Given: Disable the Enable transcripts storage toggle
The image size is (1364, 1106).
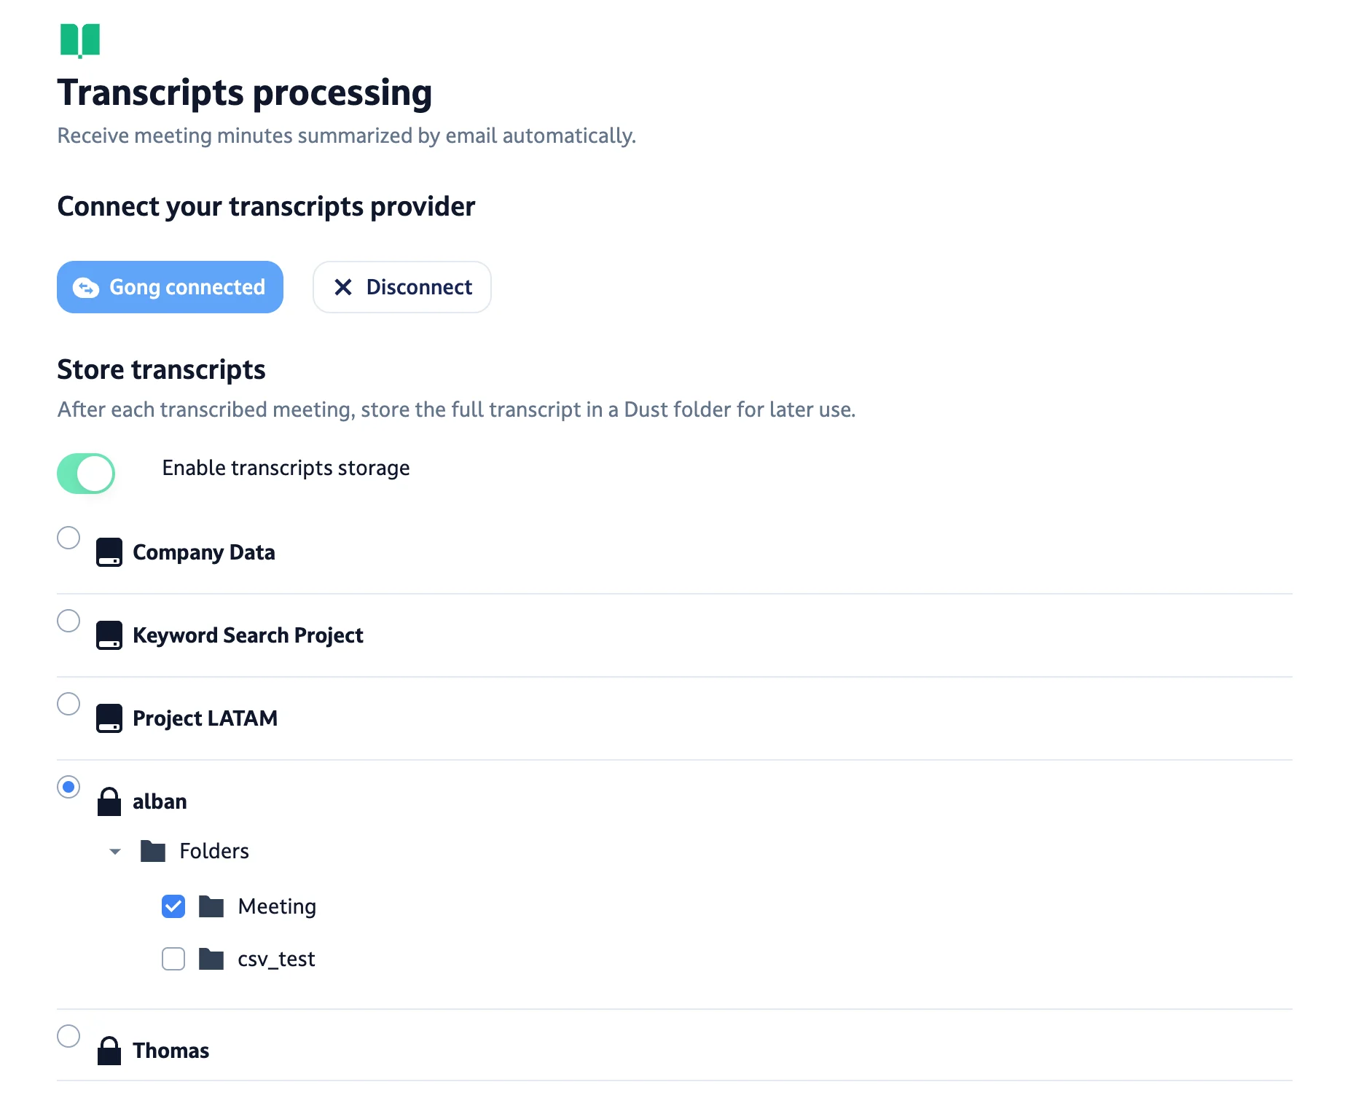Looking at the screenshot, I should [x=86, y=474].
